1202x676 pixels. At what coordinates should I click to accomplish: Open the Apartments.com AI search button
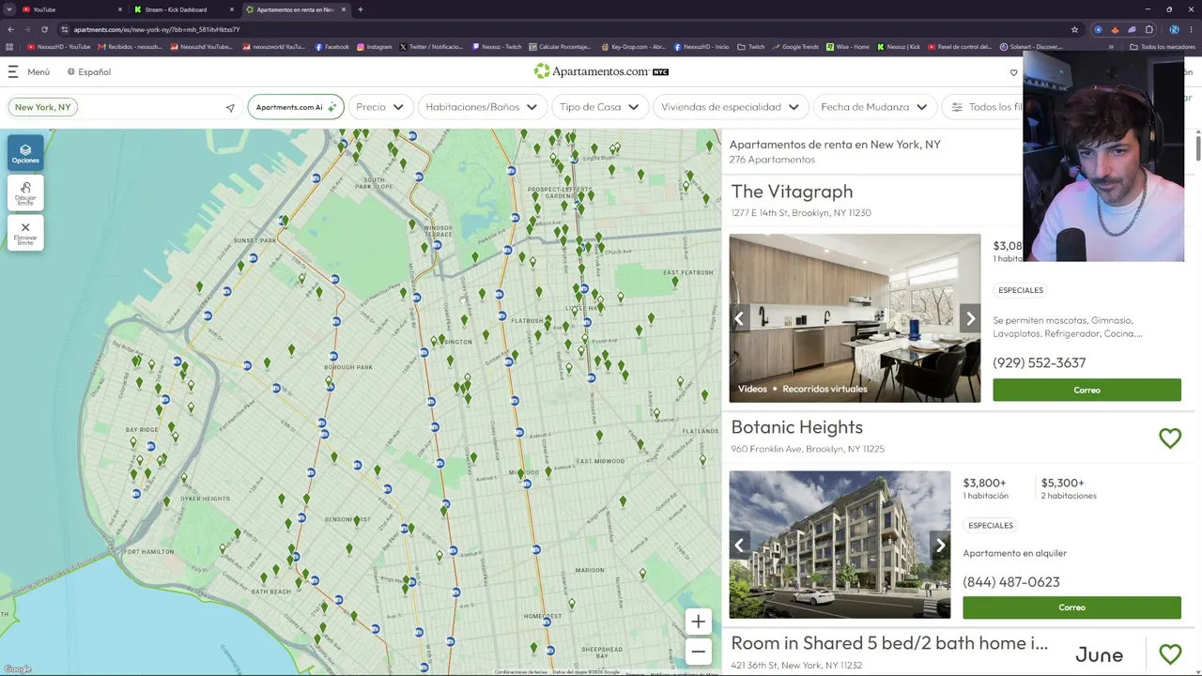pos(296,107)
